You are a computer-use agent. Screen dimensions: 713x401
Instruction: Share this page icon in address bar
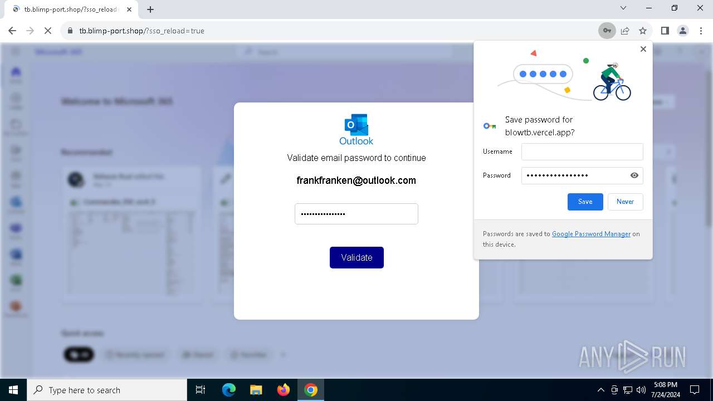tap(625, 31)
